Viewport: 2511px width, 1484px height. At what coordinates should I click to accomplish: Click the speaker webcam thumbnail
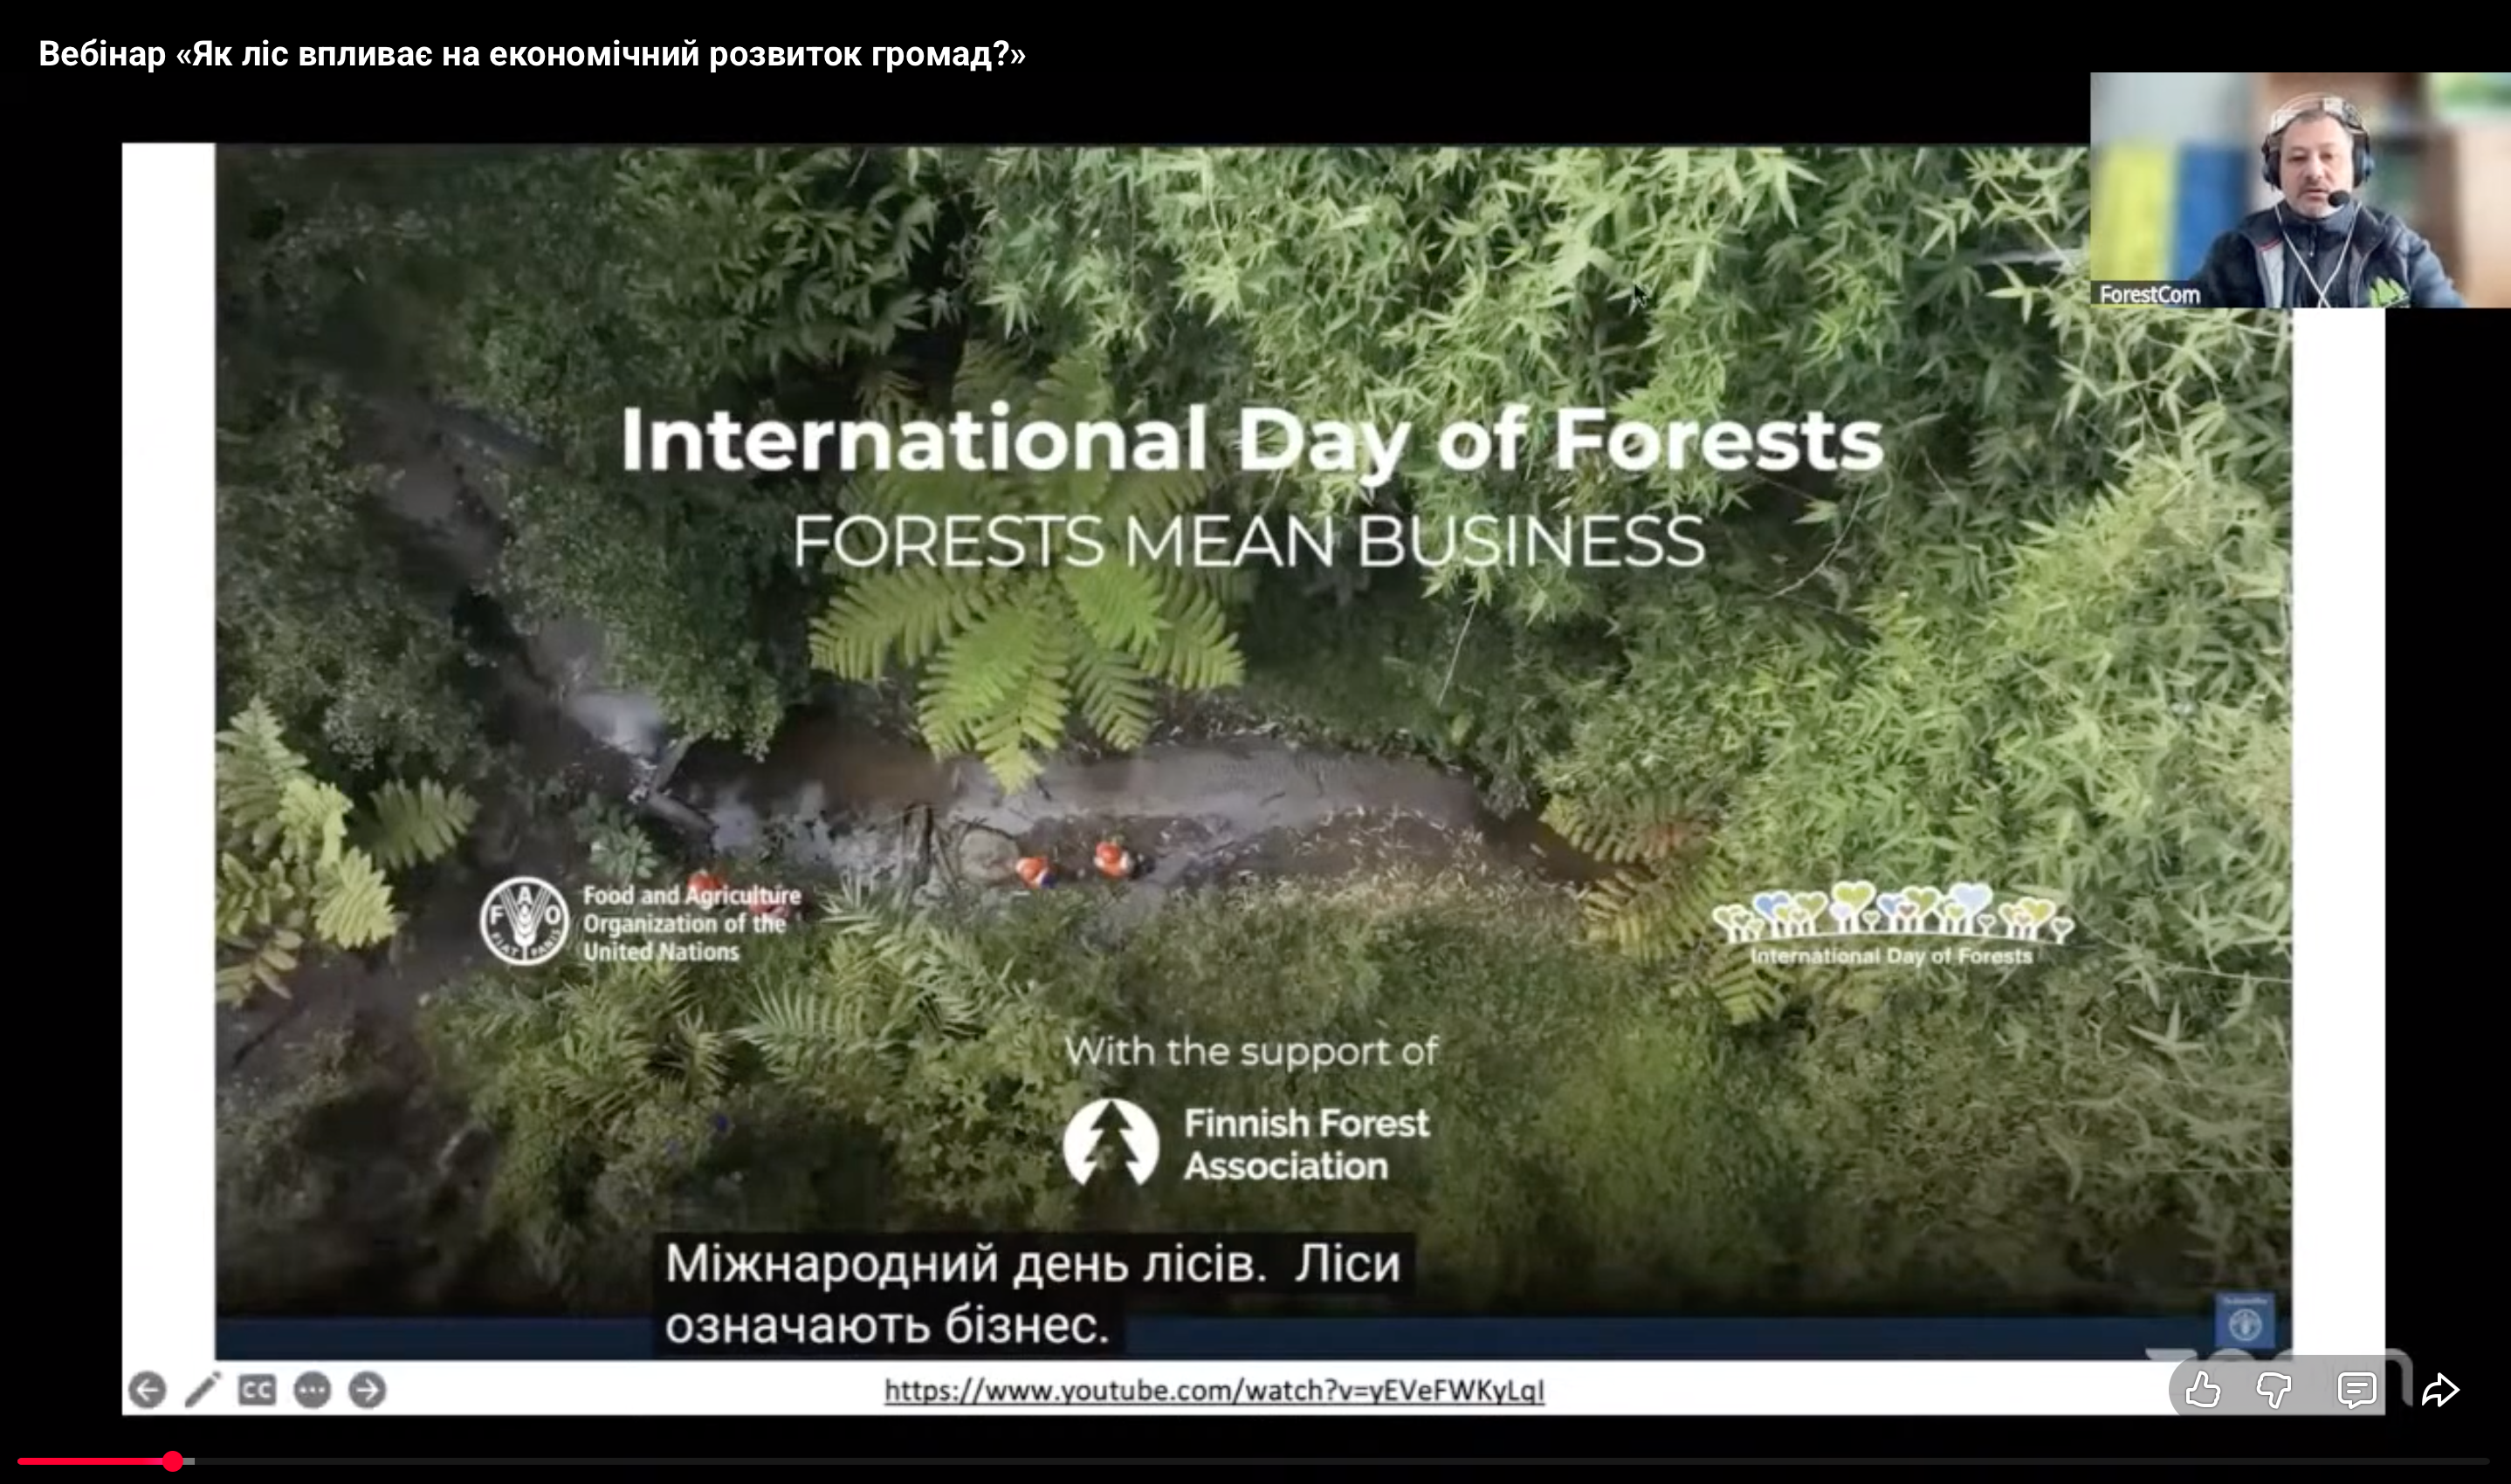[x=2300, y=190]
